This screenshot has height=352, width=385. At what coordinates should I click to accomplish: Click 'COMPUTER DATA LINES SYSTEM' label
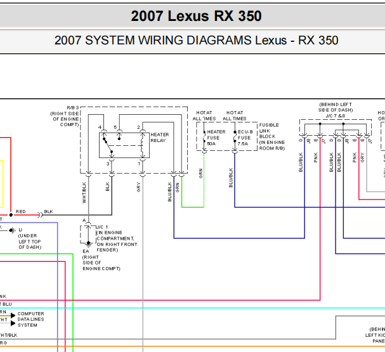tap(30, 320)
